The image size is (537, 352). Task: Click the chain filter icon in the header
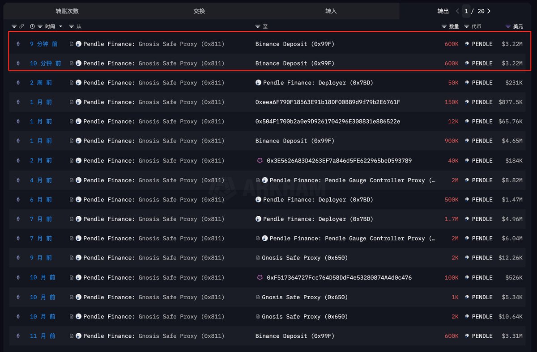14,27
